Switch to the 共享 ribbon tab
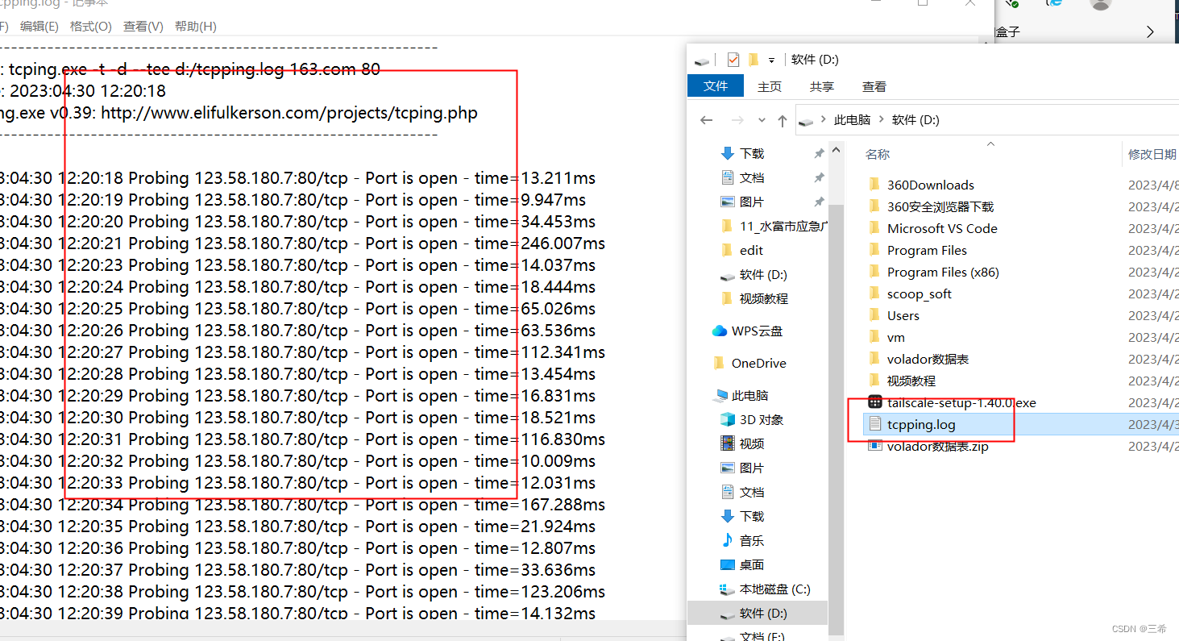This screenshot has height=641, width=1179. pos(821,86)
